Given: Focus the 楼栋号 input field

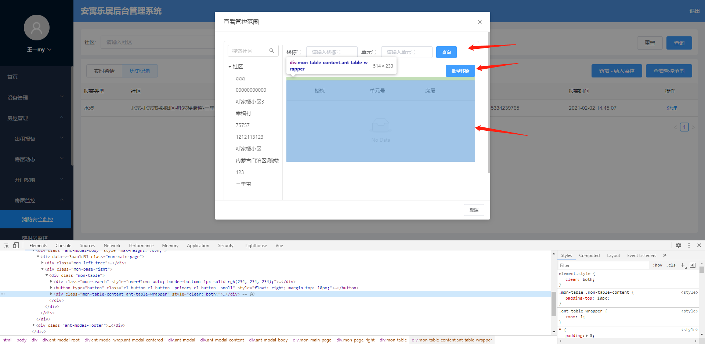Looking at the screenshot, I should (x=332, y=52).
